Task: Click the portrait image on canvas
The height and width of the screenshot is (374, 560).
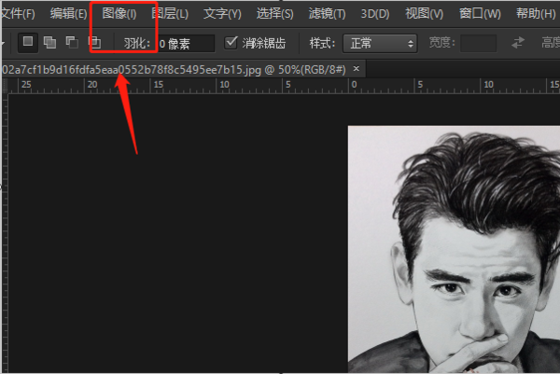Action: (454, 249)
